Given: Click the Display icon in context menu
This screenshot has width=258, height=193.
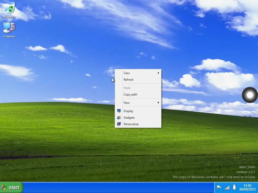Looking at the screenshot, I should [119, 111].
